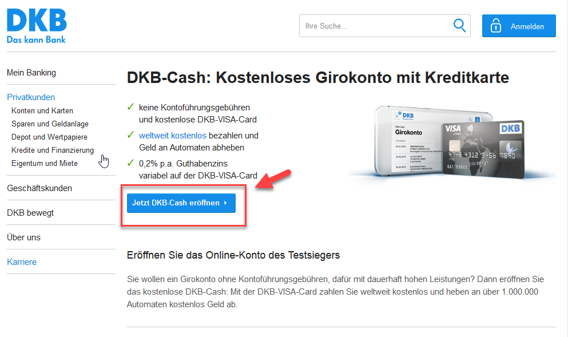Visit the Karriere link
Screen dimensions: 568x337
pos(22,261)
